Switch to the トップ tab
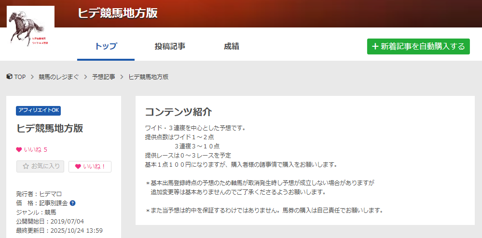Image resolution: width=482 pixels, height=238 pixels. 106,47
